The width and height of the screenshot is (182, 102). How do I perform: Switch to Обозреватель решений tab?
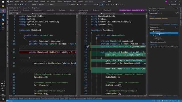(156, 96)
